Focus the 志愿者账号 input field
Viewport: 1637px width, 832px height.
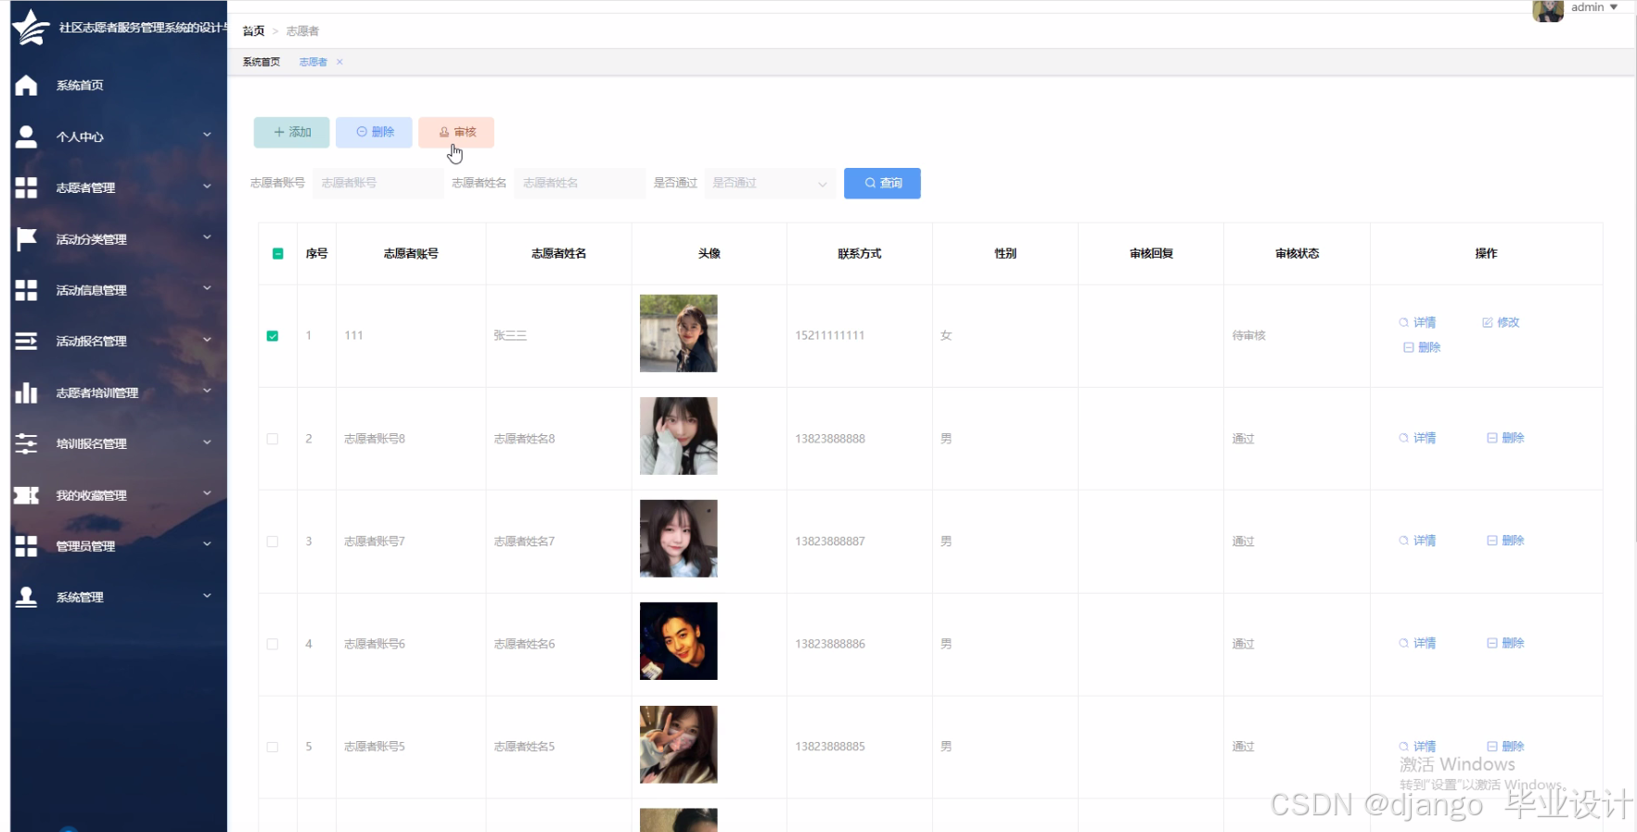point(377,184)
